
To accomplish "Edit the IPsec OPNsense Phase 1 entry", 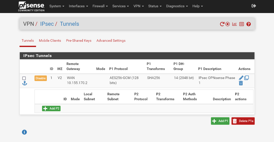I will (x=241, y=78).
